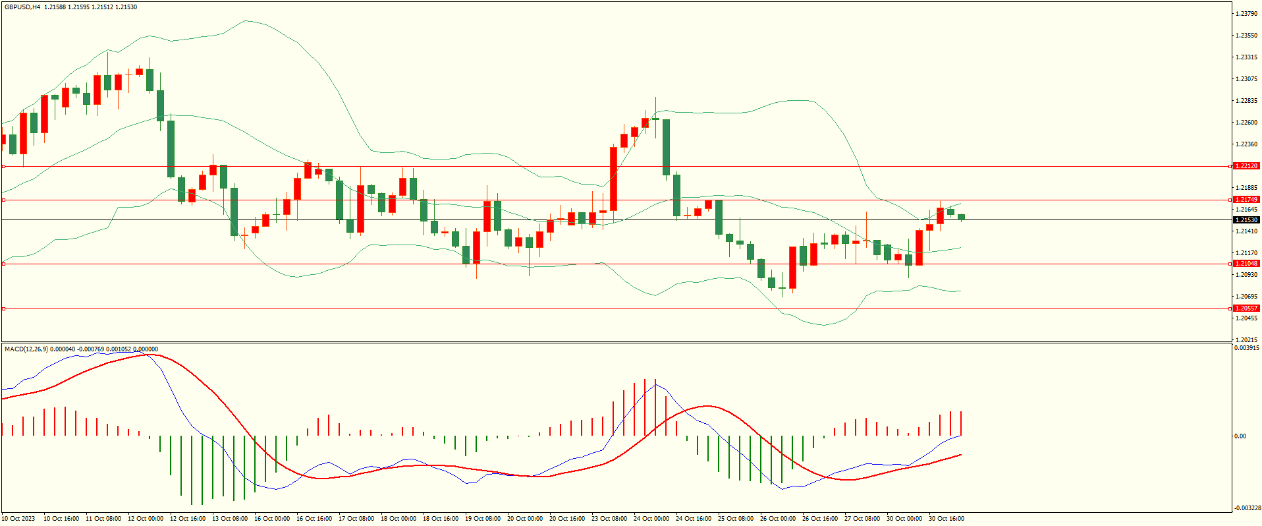Click the 17 Oct 08:00 time label
Screen dimensions: 1262x526
356,519
